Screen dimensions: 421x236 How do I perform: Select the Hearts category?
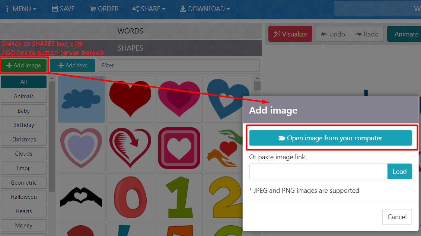[x=23, y=211]
